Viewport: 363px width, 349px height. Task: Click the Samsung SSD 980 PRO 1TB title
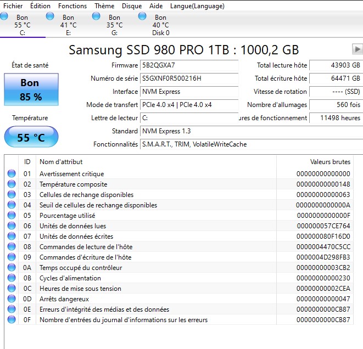tap(184, 50)
